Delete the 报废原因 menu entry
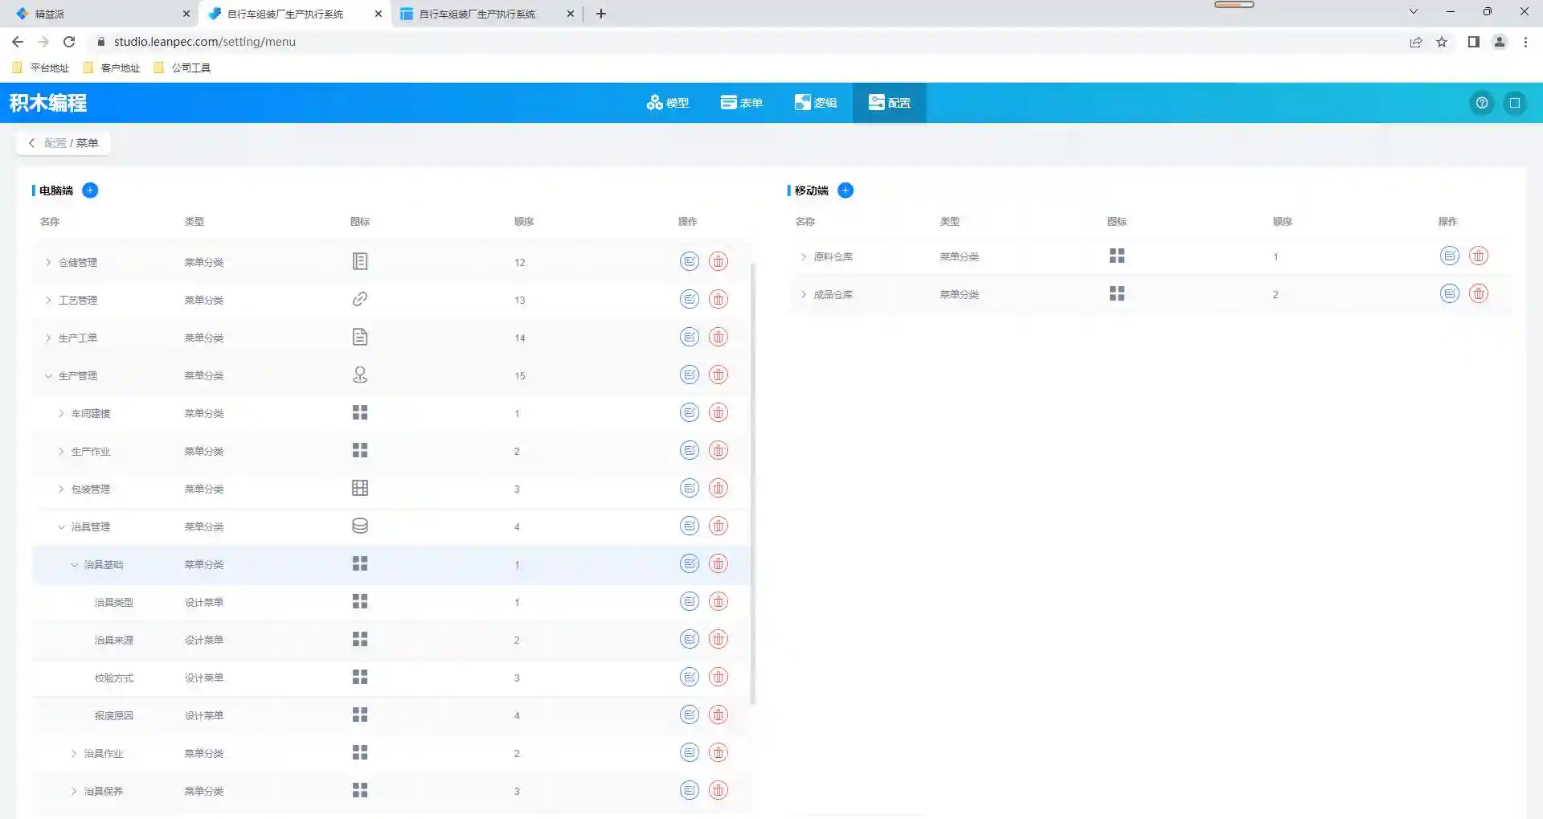The height and width of the screenshot is (819, 1543). pos(718,715)
